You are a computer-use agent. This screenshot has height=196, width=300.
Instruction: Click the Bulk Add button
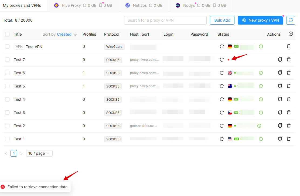222,20
